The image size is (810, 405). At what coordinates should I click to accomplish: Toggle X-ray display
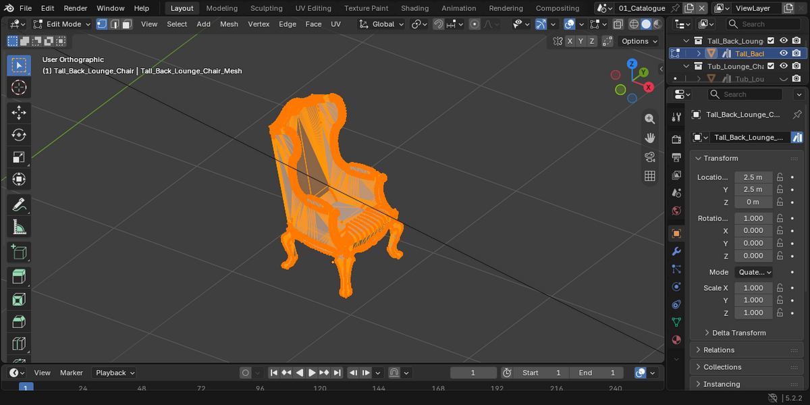(618, 24)
